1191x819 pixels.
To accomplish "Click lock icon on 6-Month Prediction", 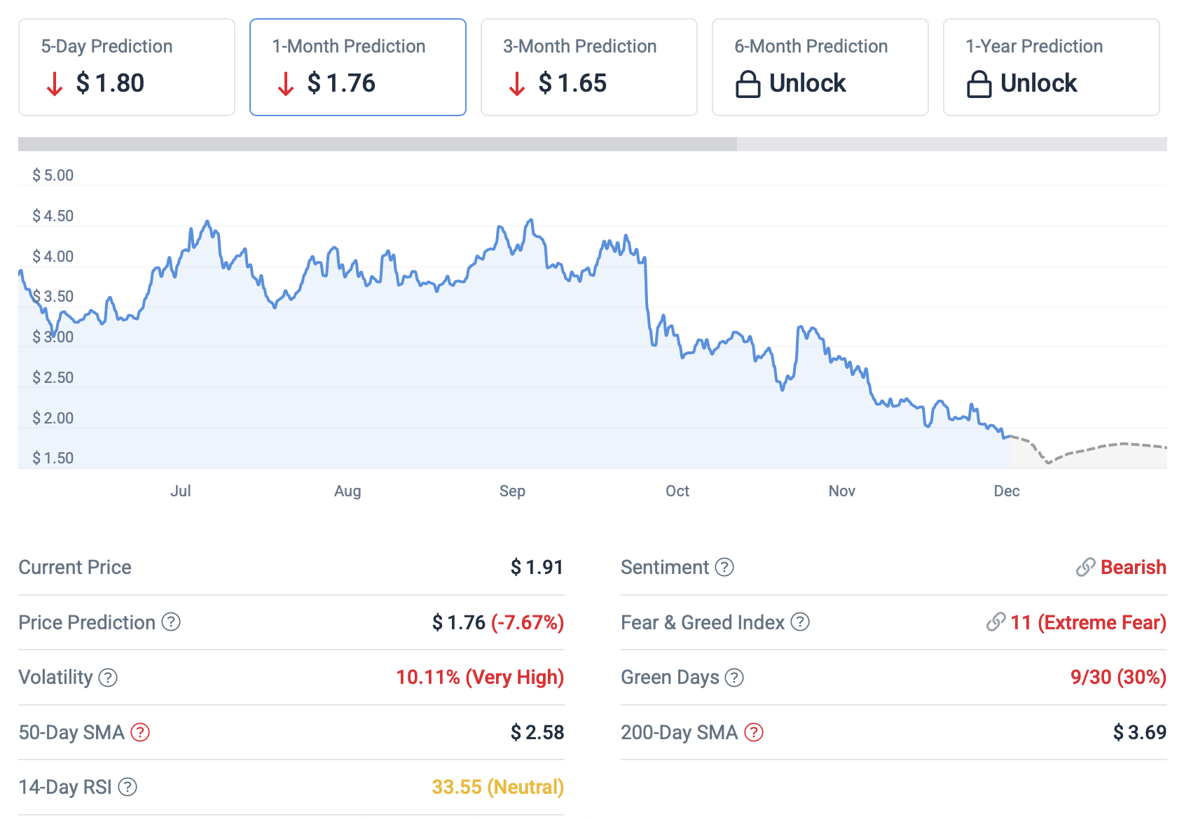I will pos(748,84).
